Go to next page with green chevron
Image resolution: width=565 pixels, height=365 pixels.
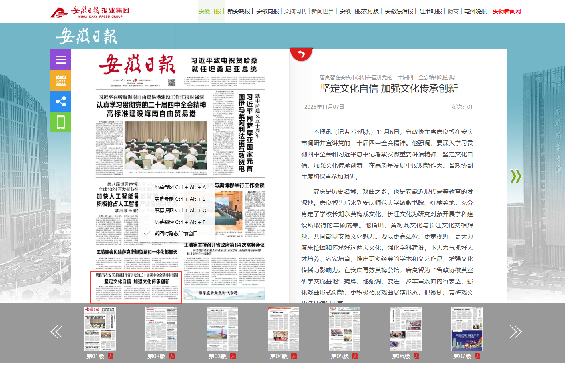coord(515,176)
